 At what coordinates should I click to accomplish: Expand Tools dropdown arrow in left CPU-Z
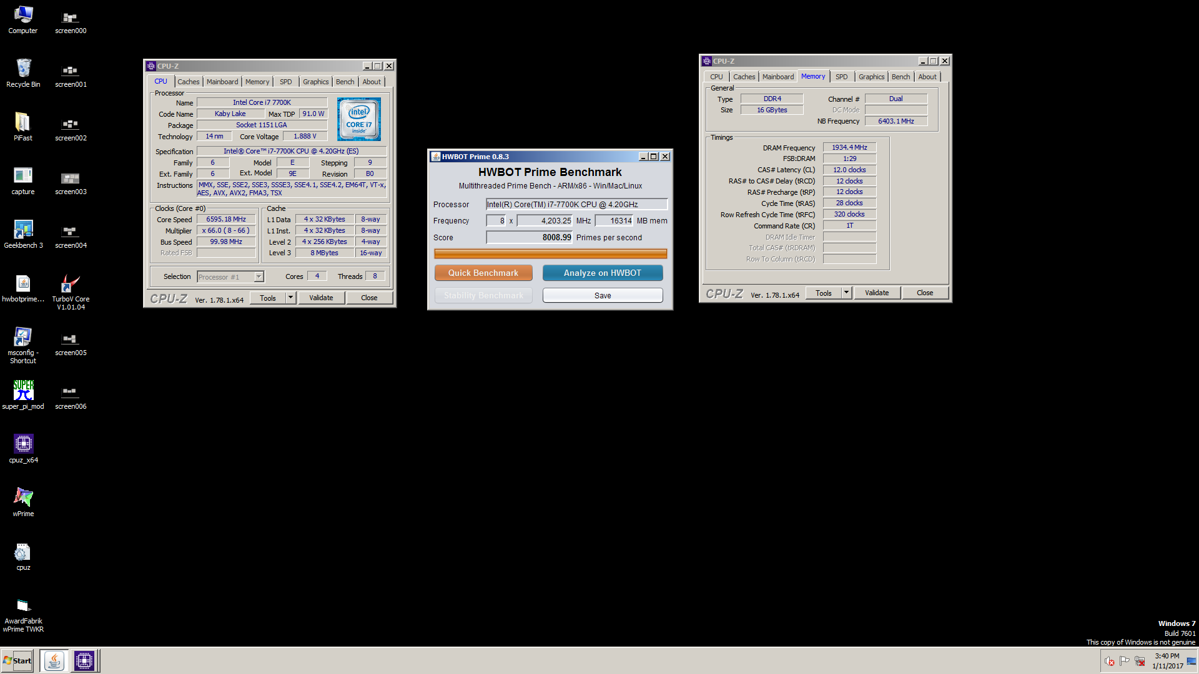(290, 298)
